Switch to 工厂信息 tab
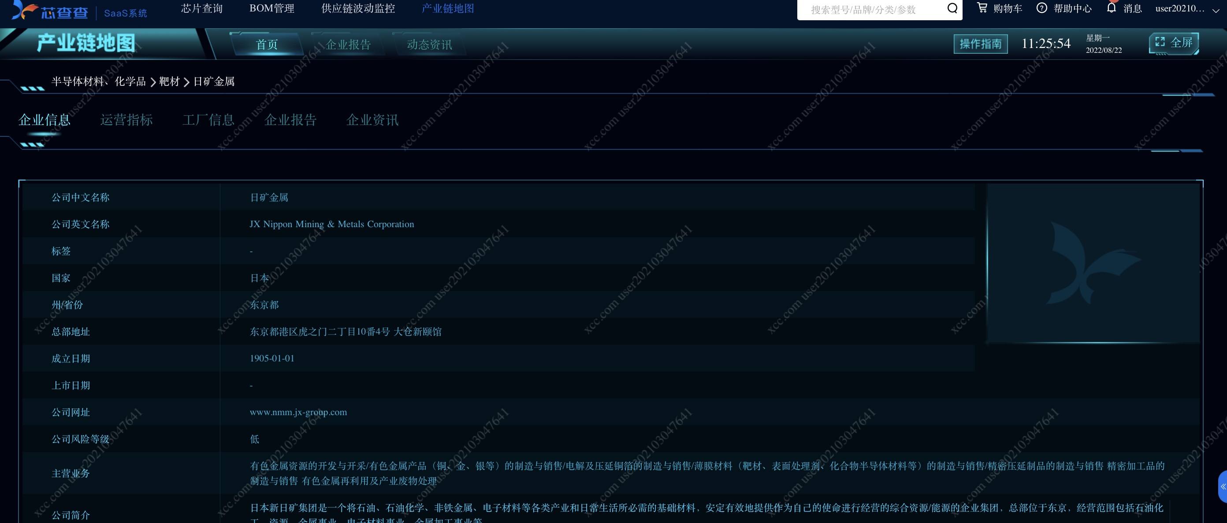 [208, 120]
